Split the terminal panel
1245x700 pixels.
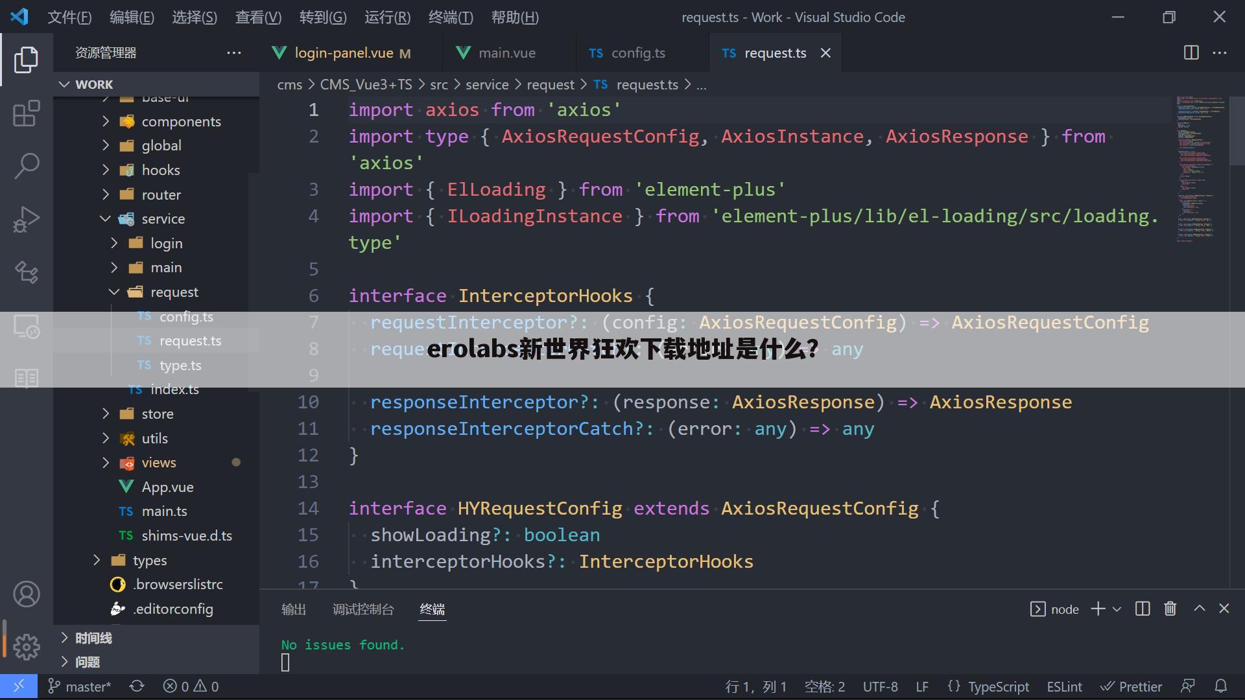click(x=1143, y=609)
